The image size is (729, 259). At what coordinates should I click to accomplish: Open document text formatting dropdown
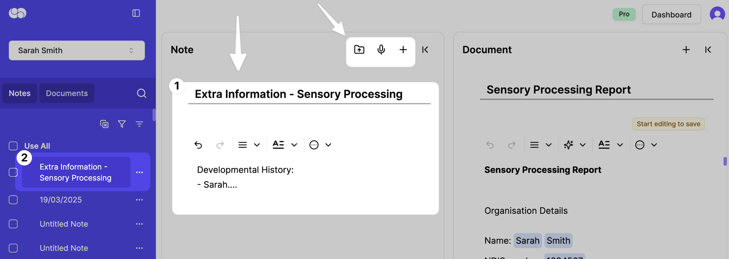click(611, 145)
